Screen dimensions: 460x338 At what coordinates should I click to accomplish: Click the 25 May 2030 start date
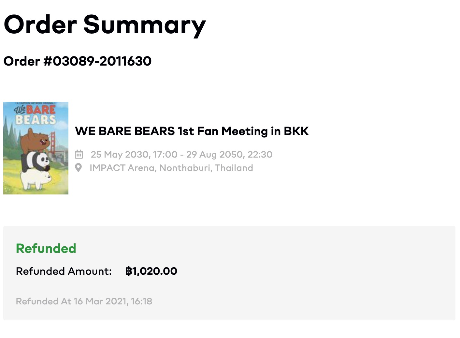(x=120, y=154)
